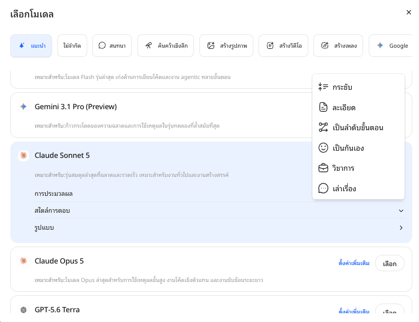This screenshot has height=322, width=419.
Task: Click the สไตล์การตอบ label
Action: (x=52, y=211)
